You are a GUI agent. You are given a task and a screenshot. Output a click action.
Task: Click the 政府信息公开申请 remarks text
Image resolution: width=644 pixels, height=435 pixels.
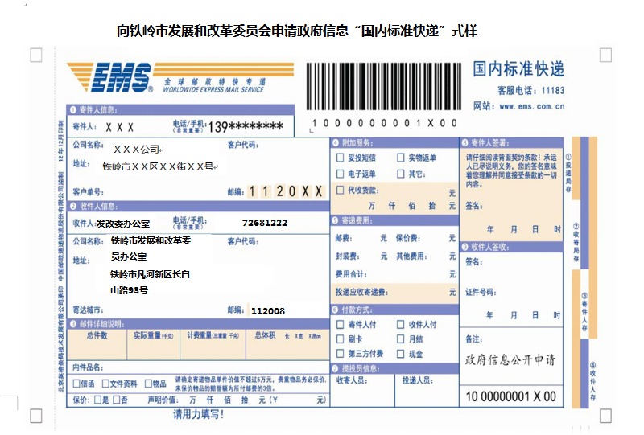click(x=510, y=359)
